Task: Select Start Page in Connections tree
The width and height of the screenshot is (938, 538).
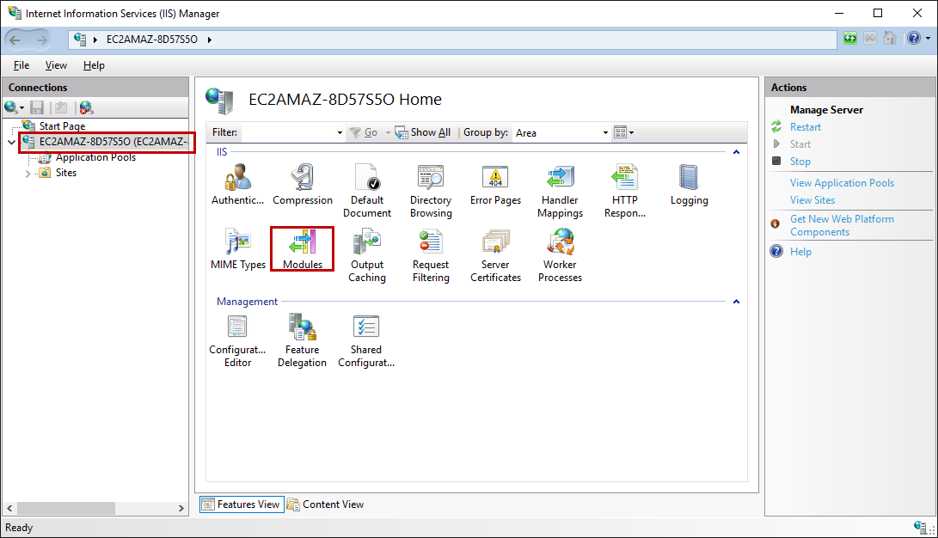Action: click(62, 126)
